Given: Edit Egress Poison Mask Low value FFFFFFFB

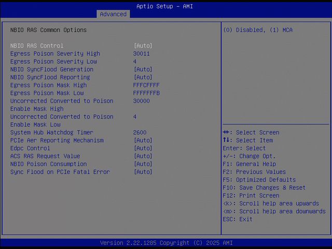Looking at the screenshot, I should [x=146, y=93].
